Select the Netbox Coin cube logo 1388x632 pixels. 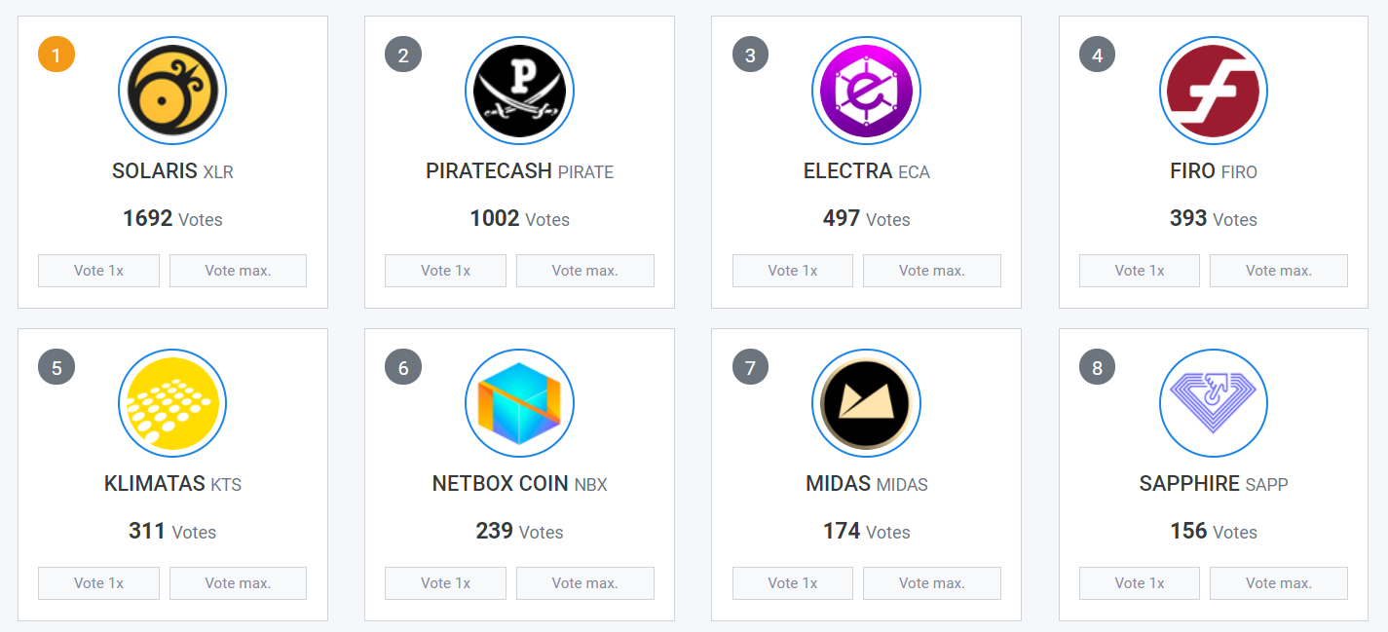519,403
